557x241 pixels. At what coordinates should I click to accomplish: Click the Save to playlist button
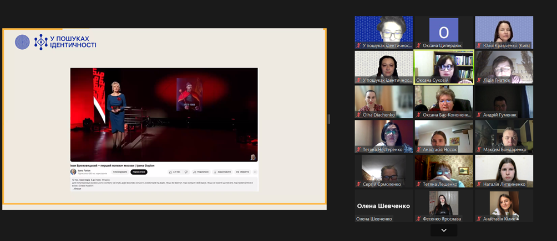coord(242,172)
